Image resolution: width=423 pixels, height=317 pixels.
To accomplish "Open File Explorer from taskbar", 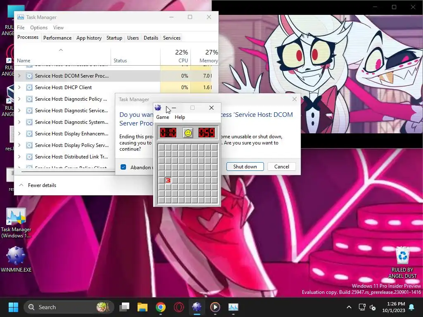I will pos(143,307).
